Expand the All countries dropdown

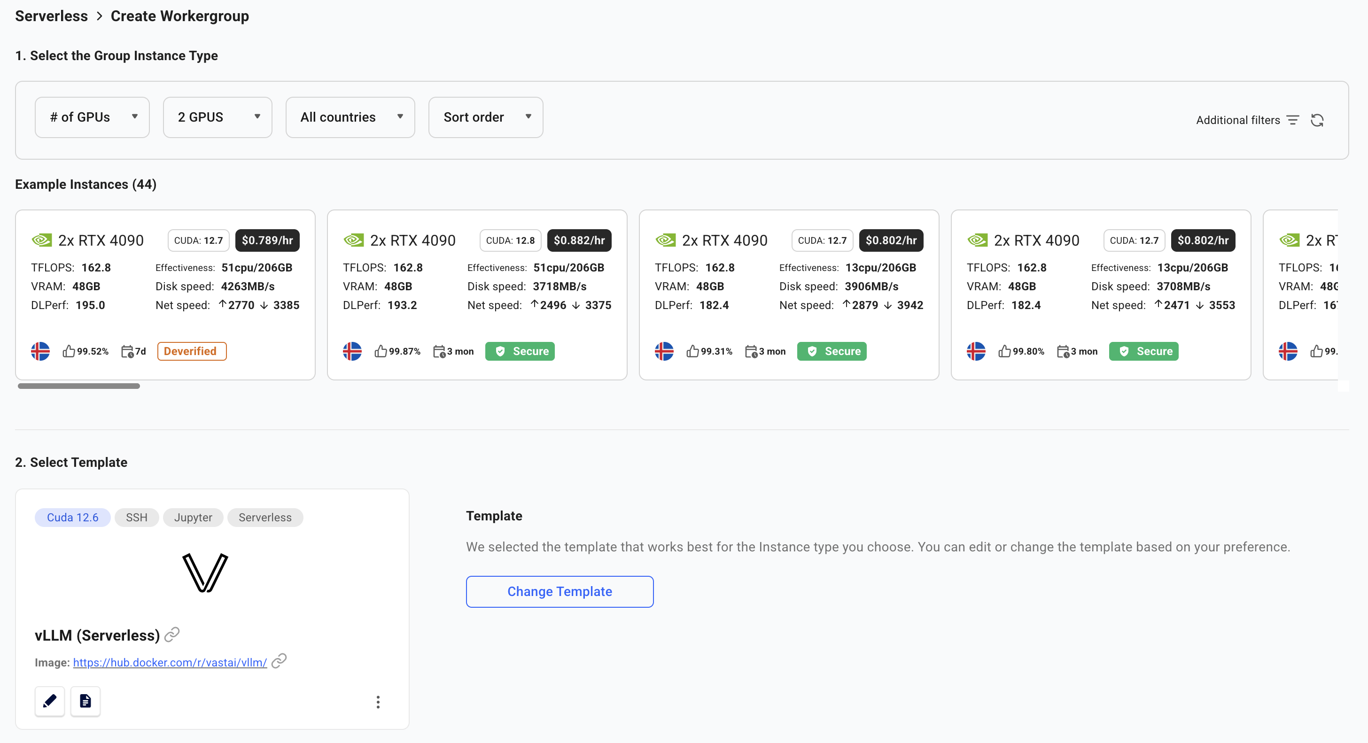[350, 117]
